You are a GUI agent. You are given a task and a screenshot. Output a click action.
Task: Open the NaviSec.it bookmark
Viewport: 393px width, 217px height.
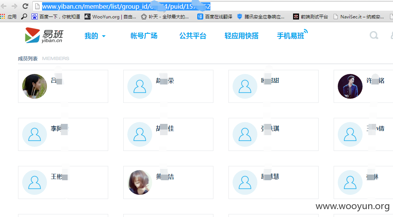(358, 17)
